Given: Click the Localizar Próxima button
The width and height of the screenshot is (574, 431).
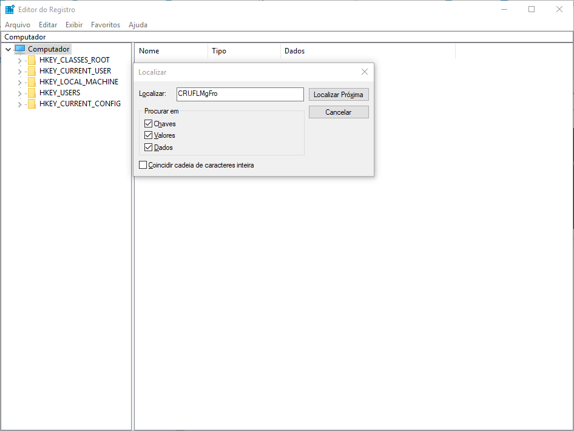Looking at the screenshot, I should click(339, 95).
